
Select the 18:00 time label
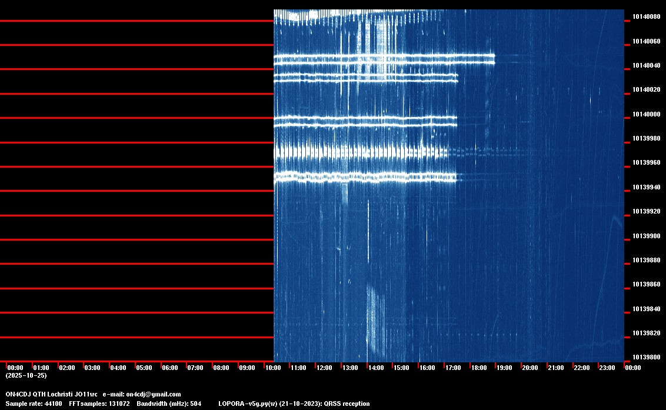pyautogui.click(x=479, y=368)
